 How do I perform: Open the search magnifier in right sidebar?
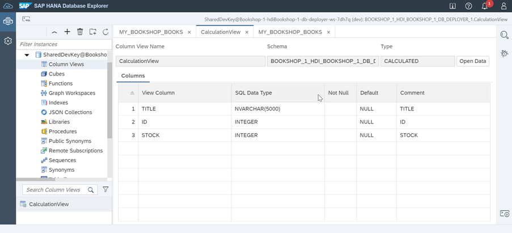pyautogui.click(x=505, y=35)
